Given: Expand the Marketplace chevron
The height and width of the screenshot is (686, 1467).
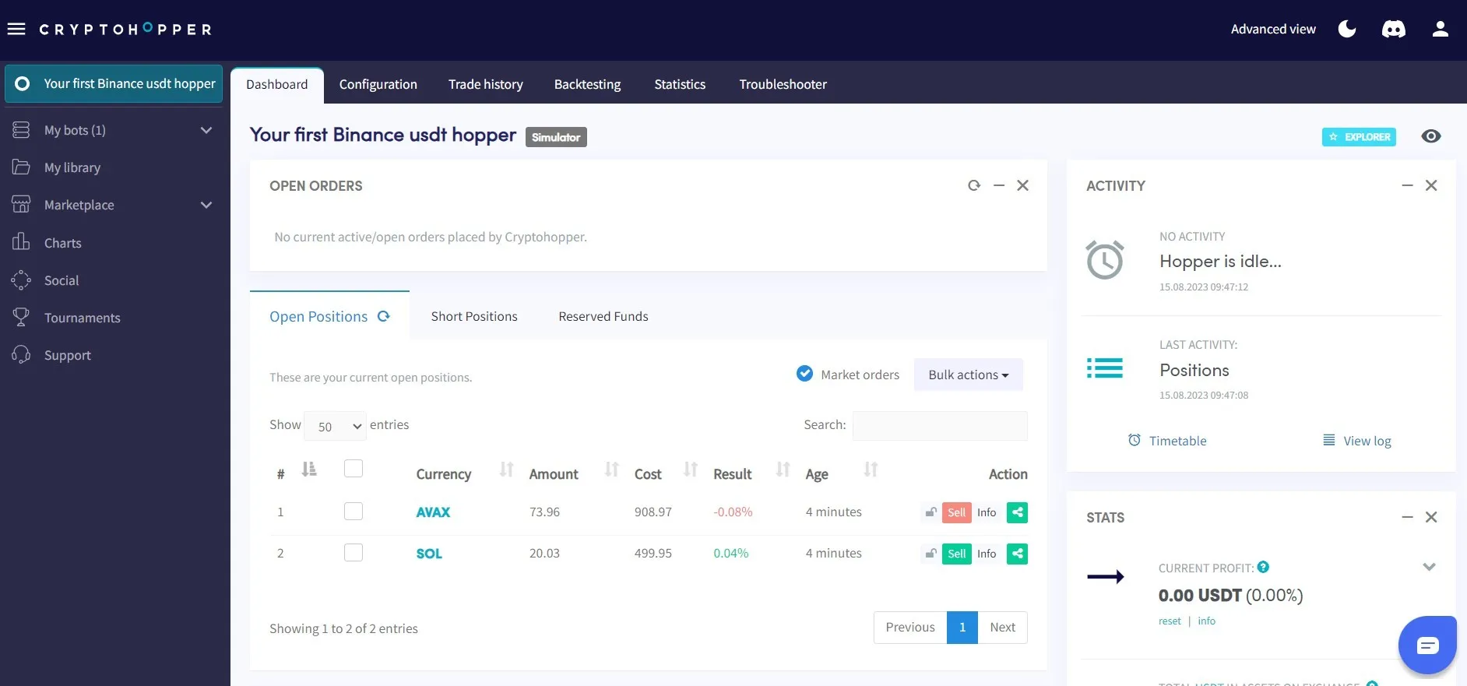Looking at the screenshot, I should 206,205.
